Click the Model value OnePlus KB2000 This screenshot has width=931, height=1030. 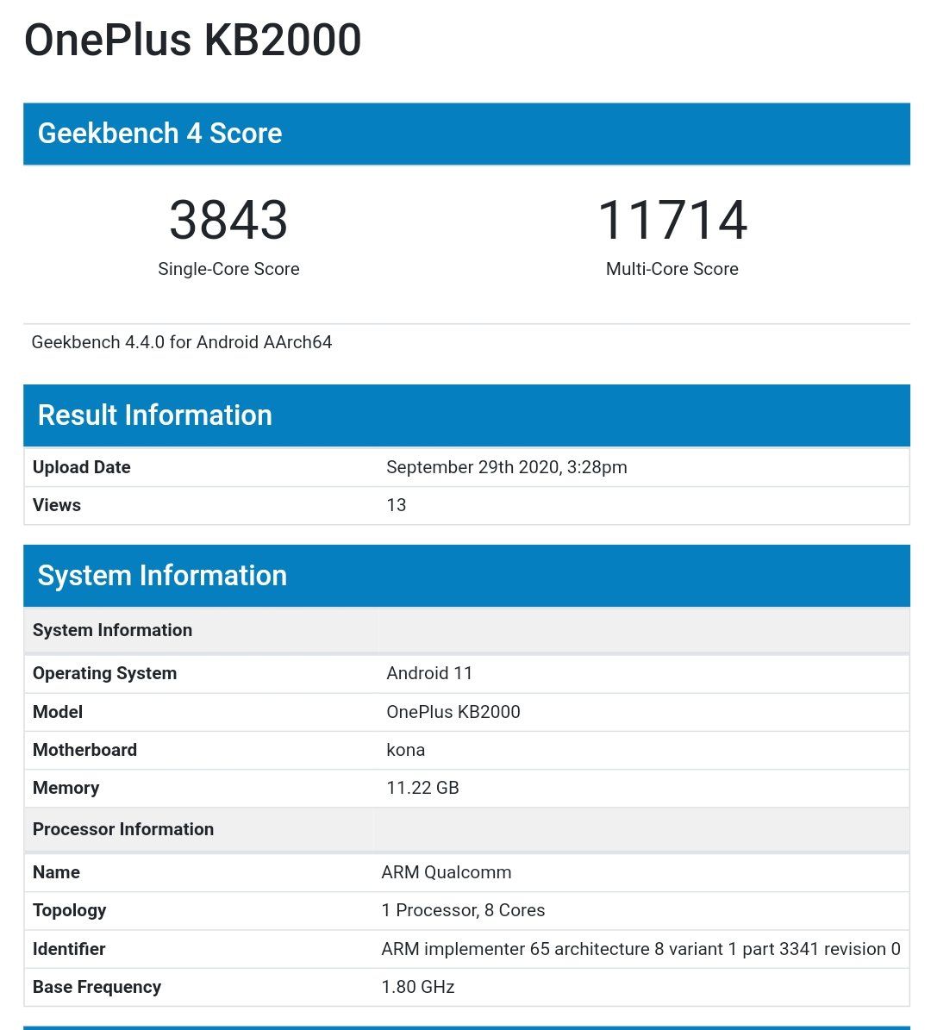pos(453,712)
